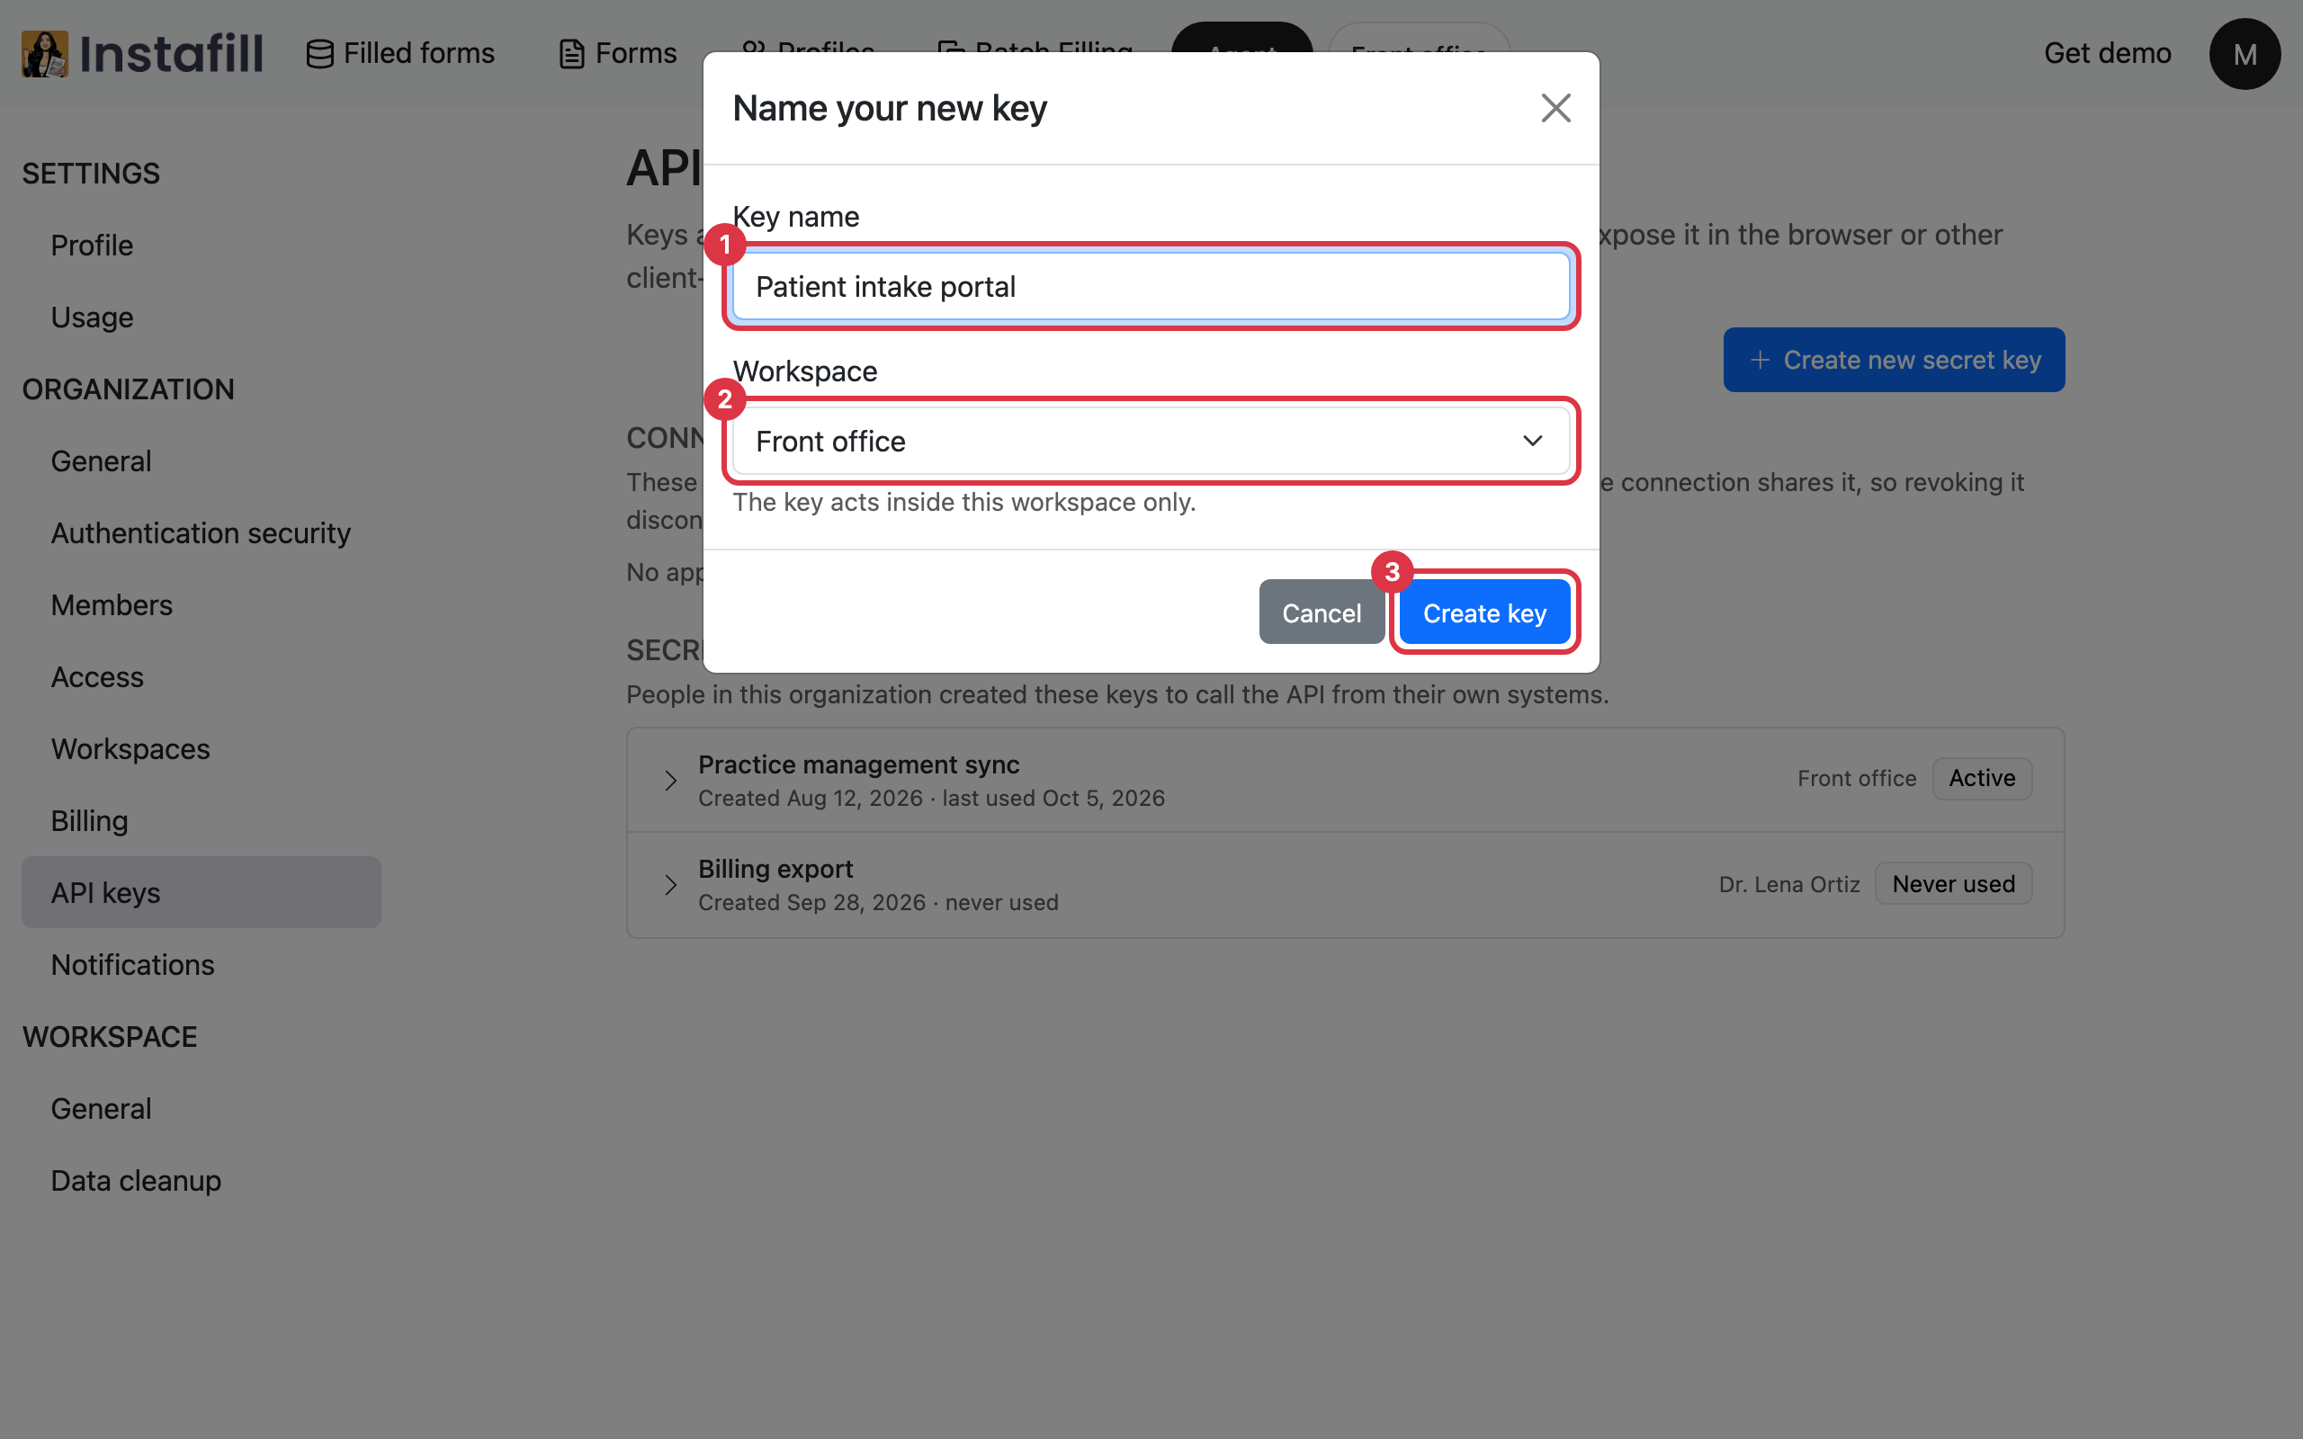Open Access settings page
Viewport: 2303px width, 1439px height.
201,676
